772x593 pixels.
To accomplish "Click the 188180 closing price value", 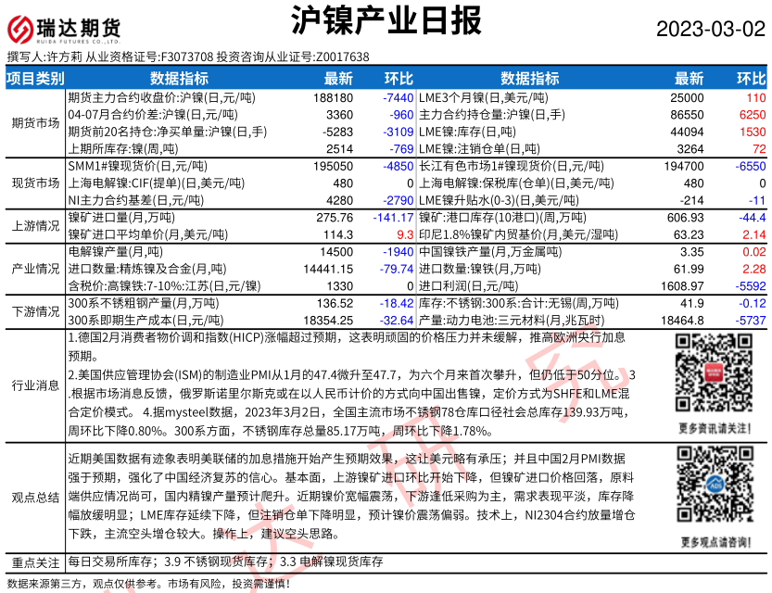I will click(334, 96).
